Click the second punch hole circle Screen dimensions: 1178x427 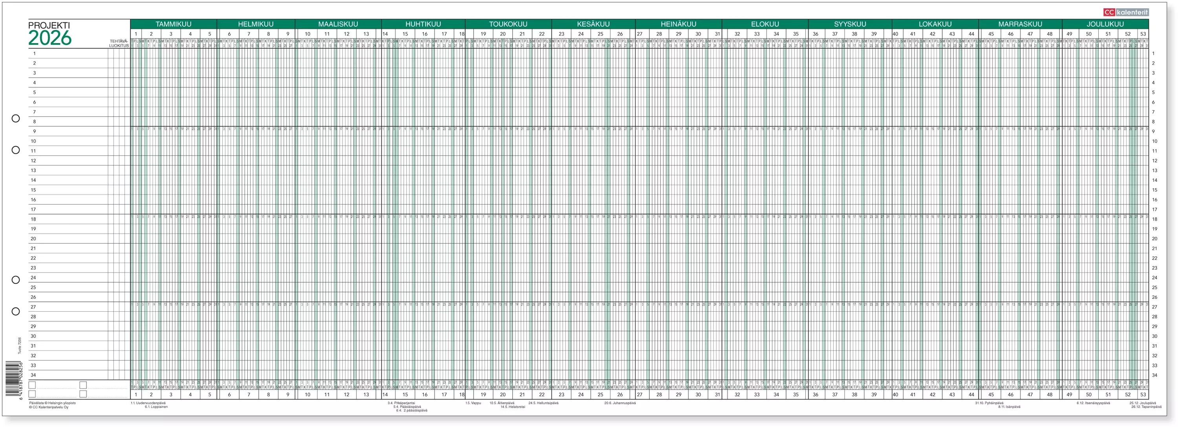(x=16, y=150)
